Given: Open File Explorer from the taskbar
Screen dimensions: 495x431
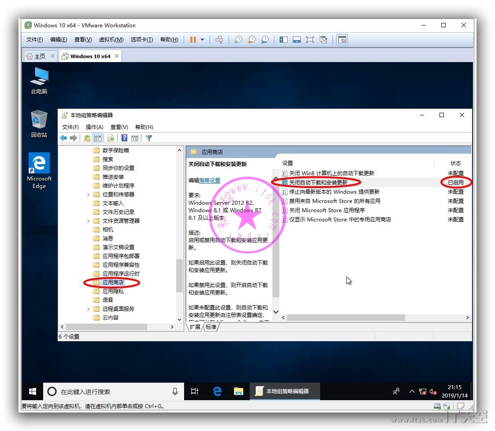Looking at the screenshot, I should point(238,391).
